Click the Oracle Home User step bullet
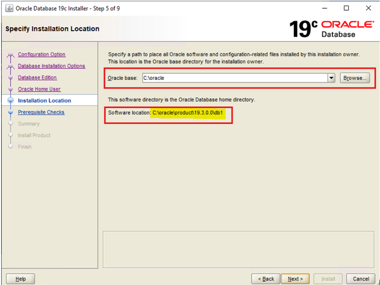This screenshot has width=380, height=285. pos(10,89)
